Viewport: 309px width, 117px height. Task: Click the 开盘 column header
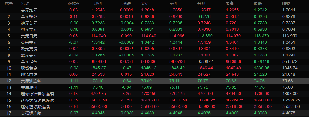[201, 4]
